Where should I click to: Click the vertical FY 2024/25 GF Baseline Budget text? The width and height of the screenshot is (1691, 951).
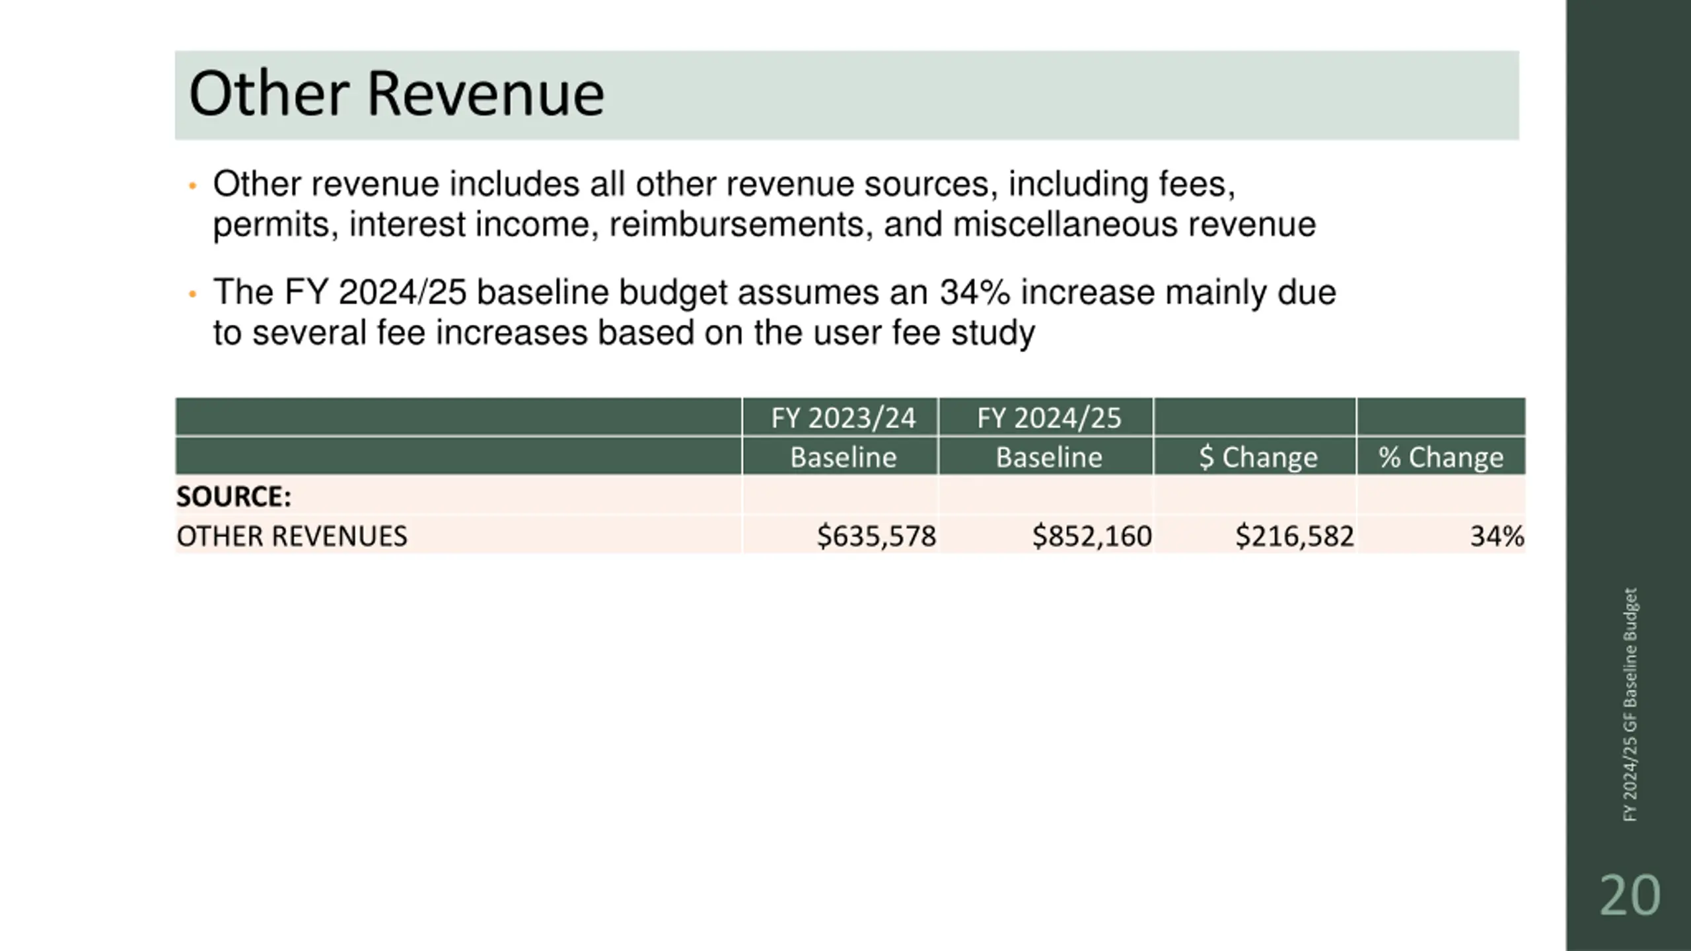(1630, 705)
